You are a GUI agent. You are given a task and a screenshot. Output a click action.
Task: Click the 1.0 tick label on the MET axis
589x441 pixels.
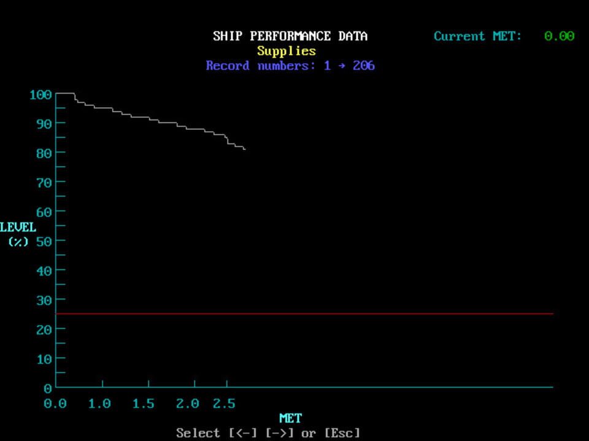click(x=99, y=404)
